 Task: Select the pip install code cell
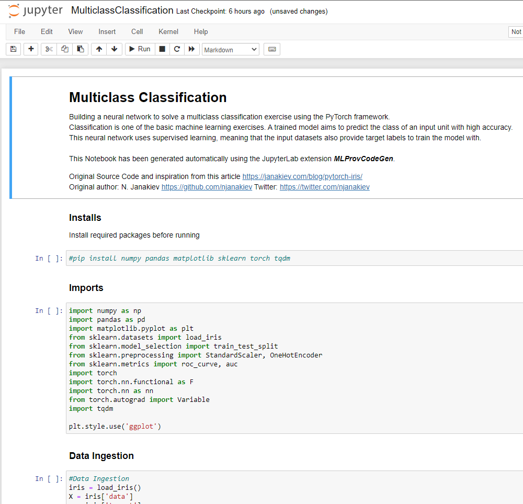pyautogui.click(x=294, y=259)
